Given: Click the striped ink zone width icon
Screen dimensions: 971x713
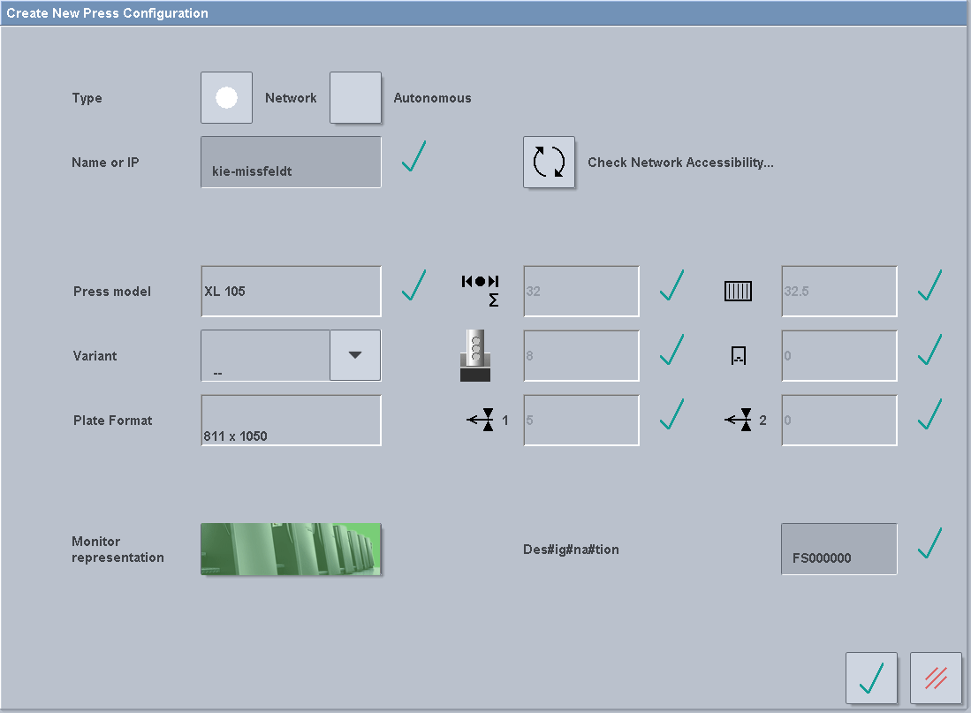Looking at the screenshot, I should tap(738, 291).
